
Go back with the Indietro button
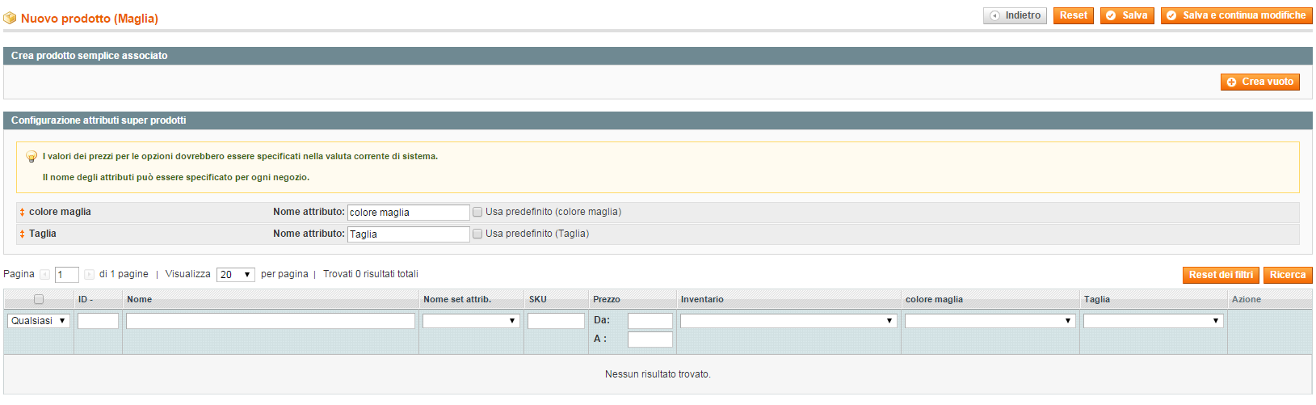pos(1015,15)
